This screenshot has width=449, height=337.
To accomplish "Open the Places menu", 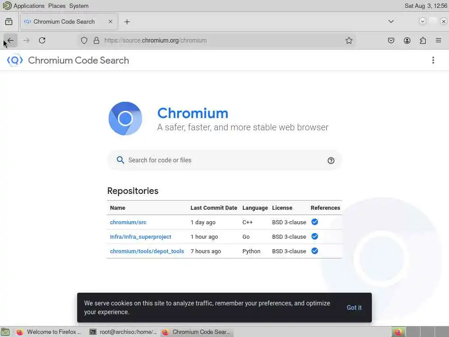I will [x=57, y=6].
